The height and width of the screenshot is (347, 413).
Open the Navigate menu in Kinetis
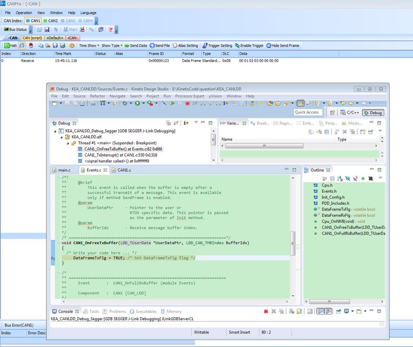click(117, 96)
